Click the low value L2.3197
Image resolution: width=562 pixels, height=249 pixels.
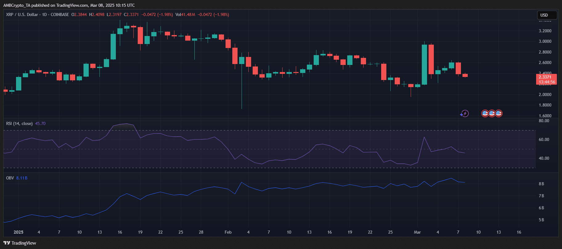[x=114, y=14]
